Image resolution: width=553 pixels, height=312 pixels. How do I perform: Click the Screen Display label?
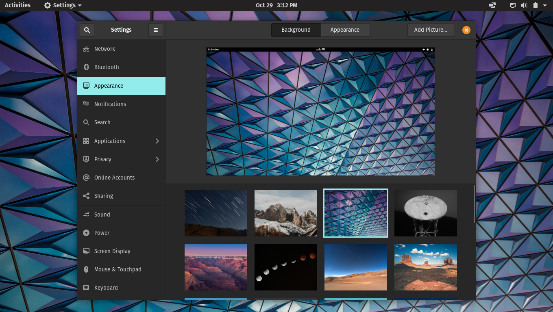pyautogui.click(x=112, y=251)
